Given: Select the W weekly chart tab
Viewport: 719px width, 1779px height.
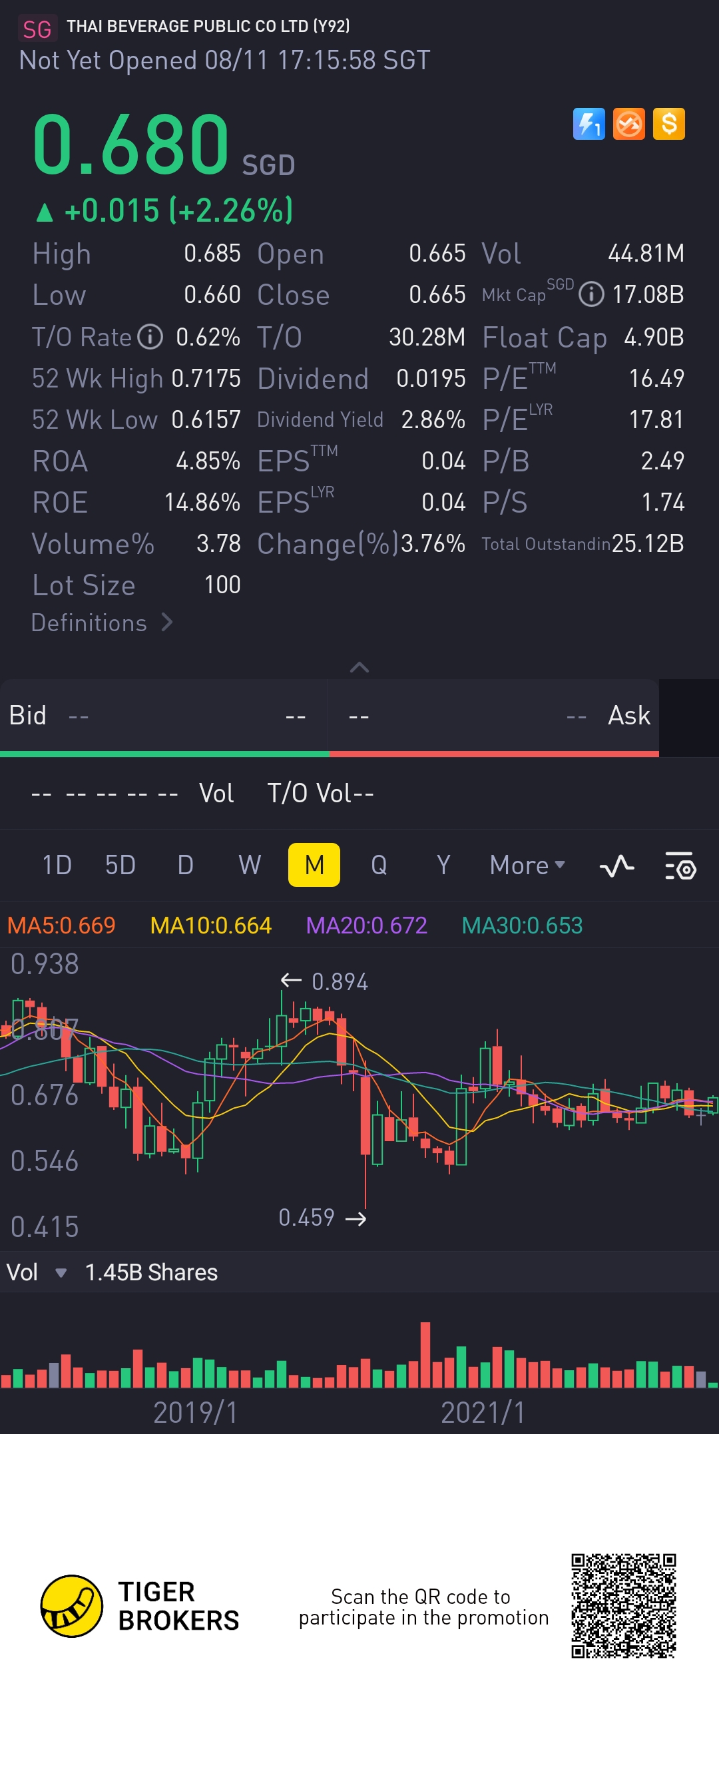Looking at the screenshot, I should pos(250,866).
